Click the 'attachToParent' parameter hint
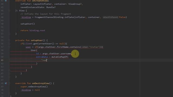 111,17
